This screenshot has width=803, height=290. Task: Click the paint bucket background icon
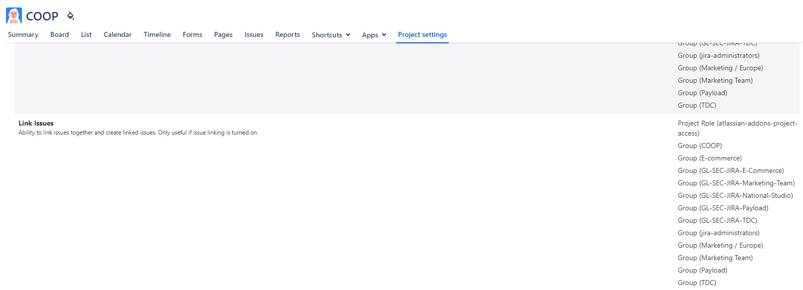[70, 16]
